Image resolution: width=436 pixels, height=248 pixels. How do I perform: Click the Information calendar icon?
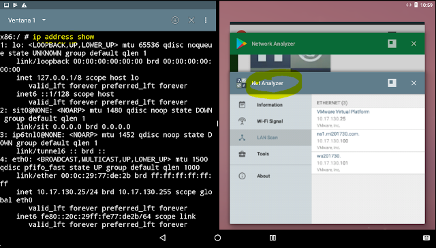pyautogui.click(x=243, y=105)
